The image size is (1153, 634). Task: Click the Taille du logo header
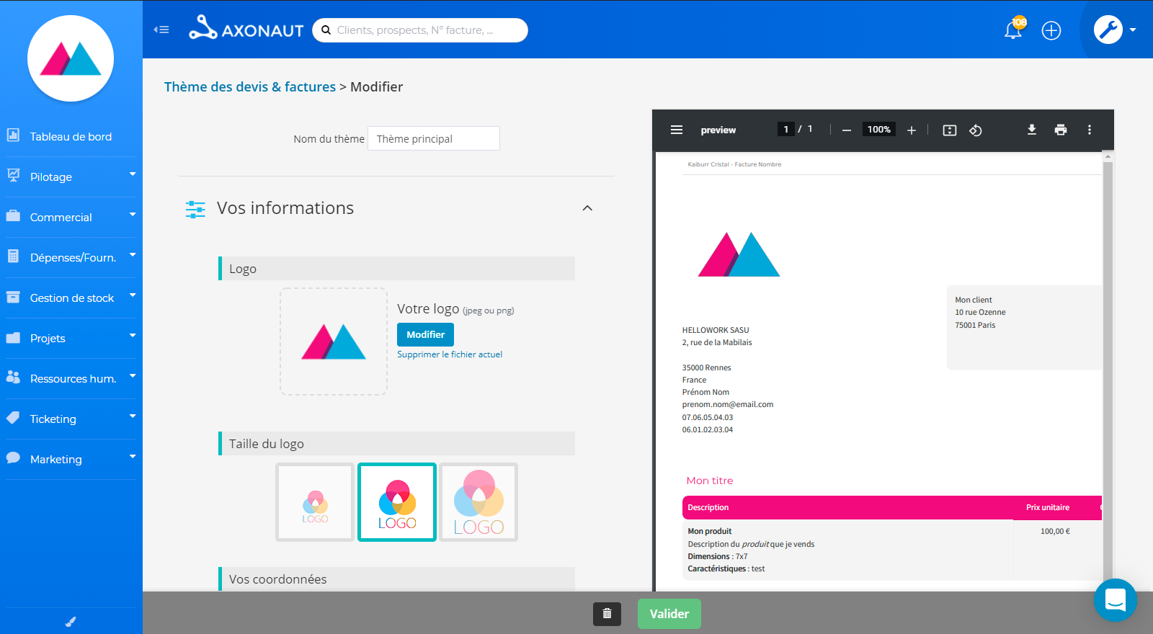(396, 444)
